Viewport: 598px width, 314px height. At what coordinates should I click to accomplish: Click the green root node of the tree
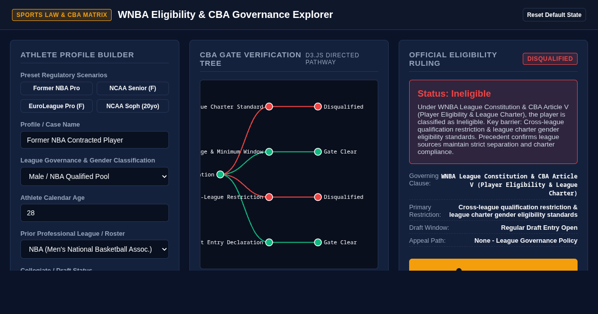pyautogui.click(x=220, y=174)
